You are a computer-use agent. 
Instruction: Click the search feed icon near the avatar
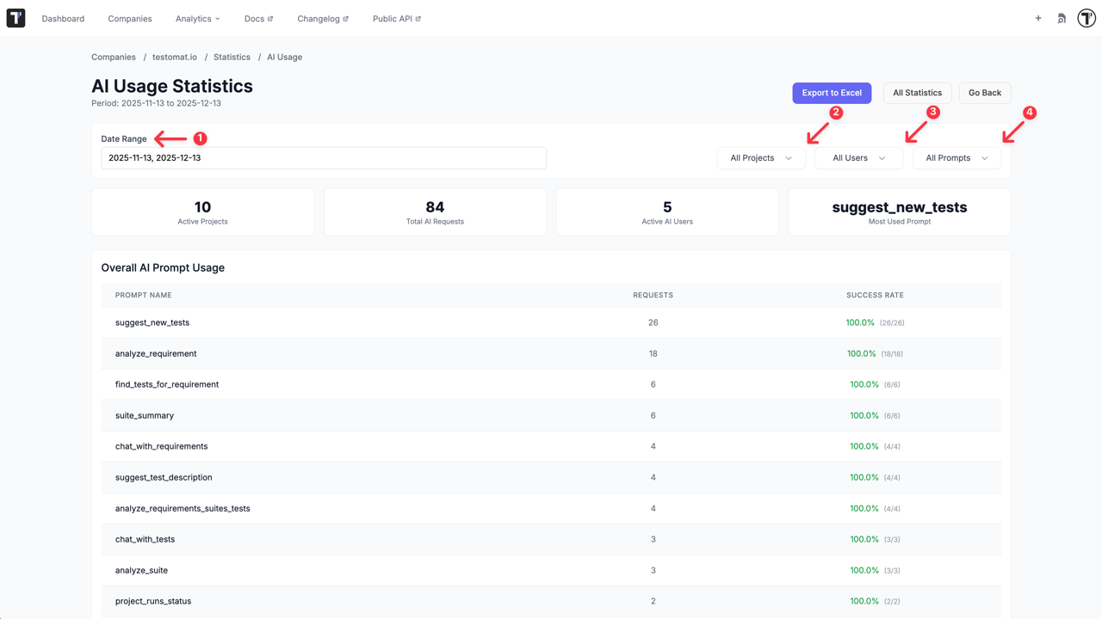[1061, 17]
